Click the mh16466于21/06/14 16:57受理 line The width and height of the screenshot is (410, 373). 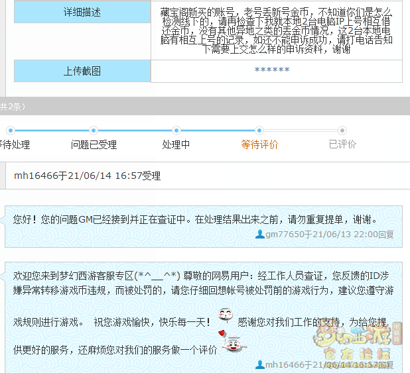click(x=88, y=176)
